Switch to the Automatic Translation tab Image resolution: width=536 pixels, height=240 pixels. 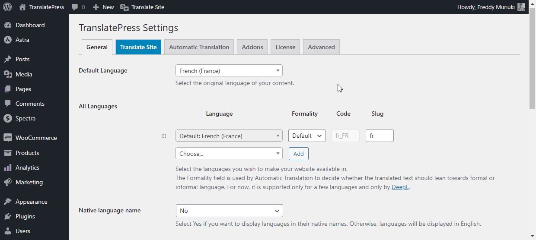pyautogui.click(x=199, y=47)
